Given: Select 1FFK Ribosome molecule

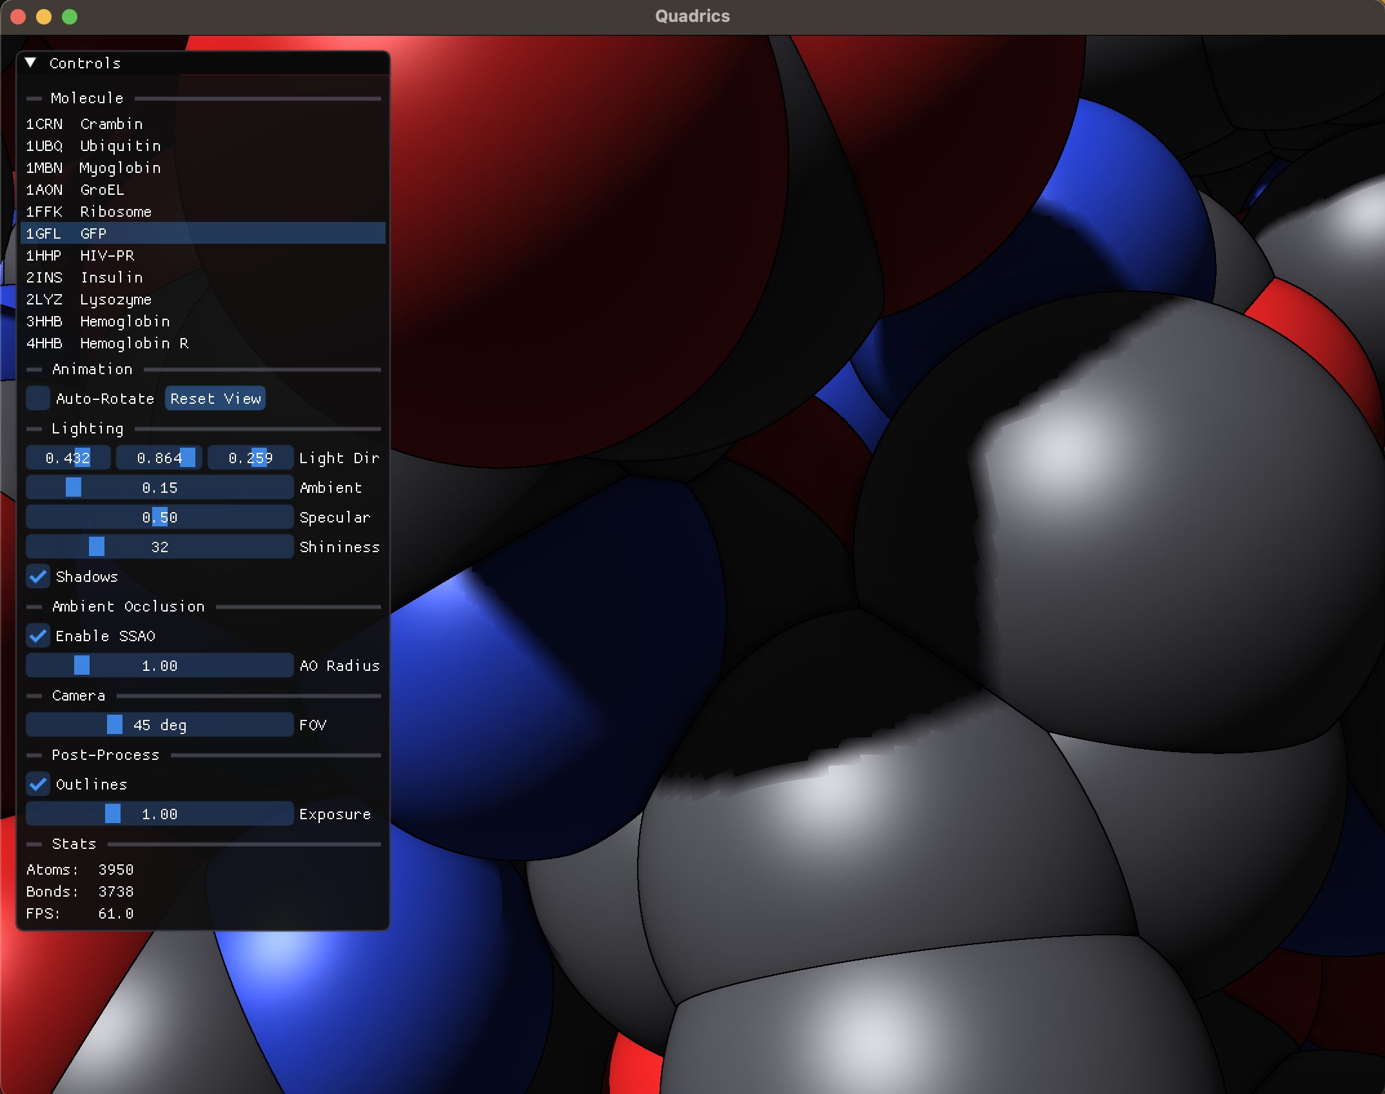Looking at the screenshot, I should (x=203, y=212).
